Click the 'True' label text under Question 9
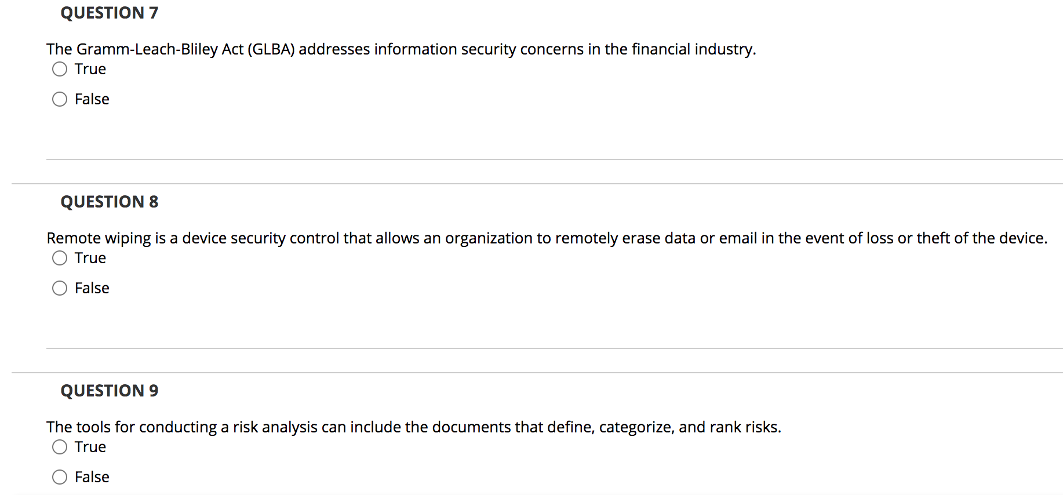The image size is (1063, 495). (x=90, y=447)
